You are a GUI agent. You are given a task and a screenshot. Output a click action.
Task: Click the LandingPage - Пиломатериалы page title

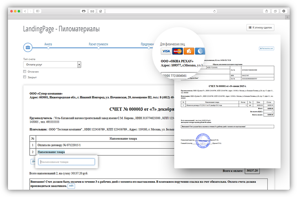coord(61,29)
